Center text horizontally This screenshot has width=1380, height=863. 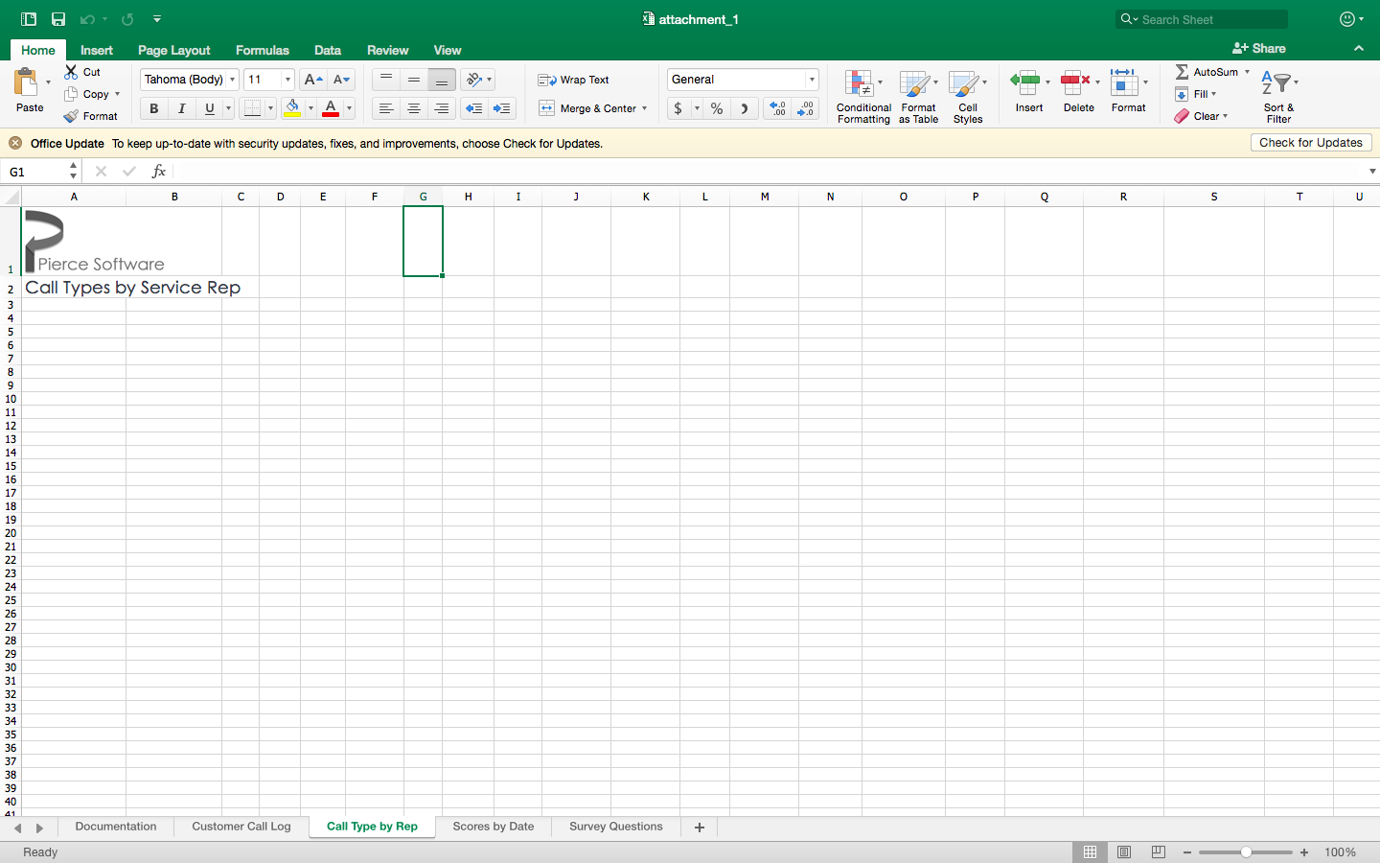pyautogui.click(x=413, y=108)
